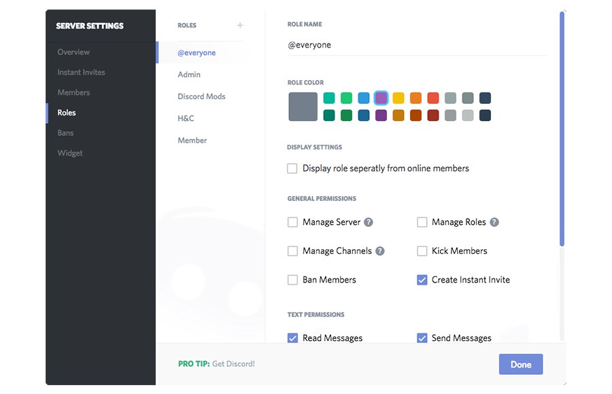Click the Done button
This screenshot has height=394, width=612.
point(521,364)
